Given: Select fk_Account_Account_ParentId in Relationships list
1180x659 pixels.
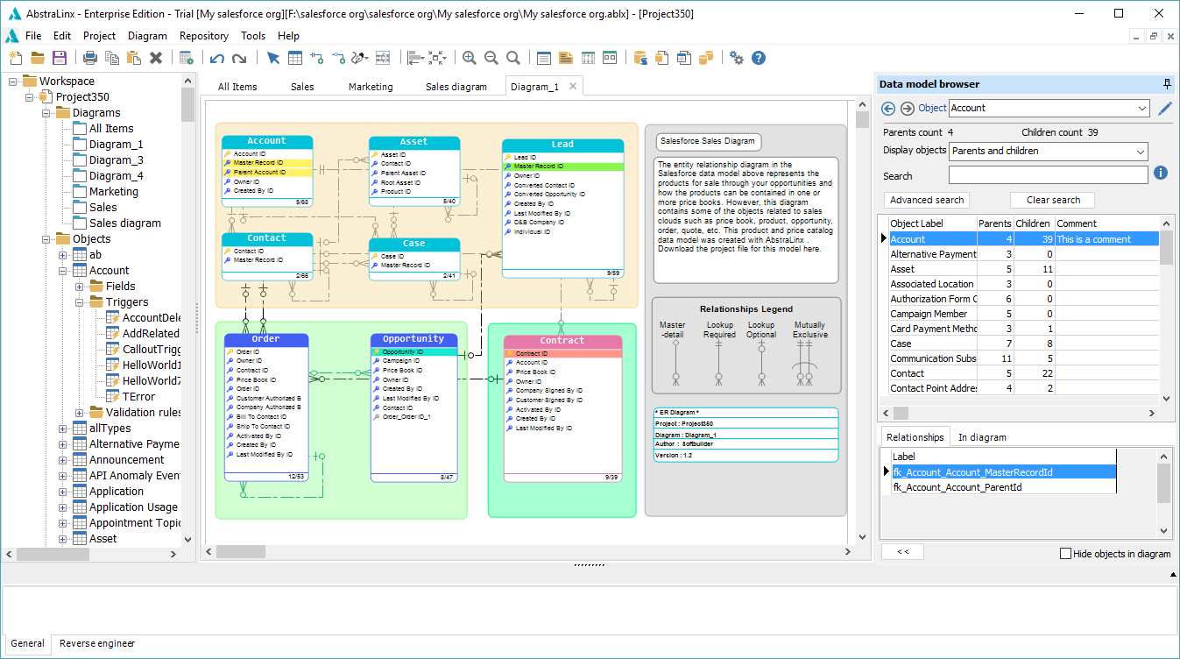Looking at the screenshot, I should click(x=959, y=487).
